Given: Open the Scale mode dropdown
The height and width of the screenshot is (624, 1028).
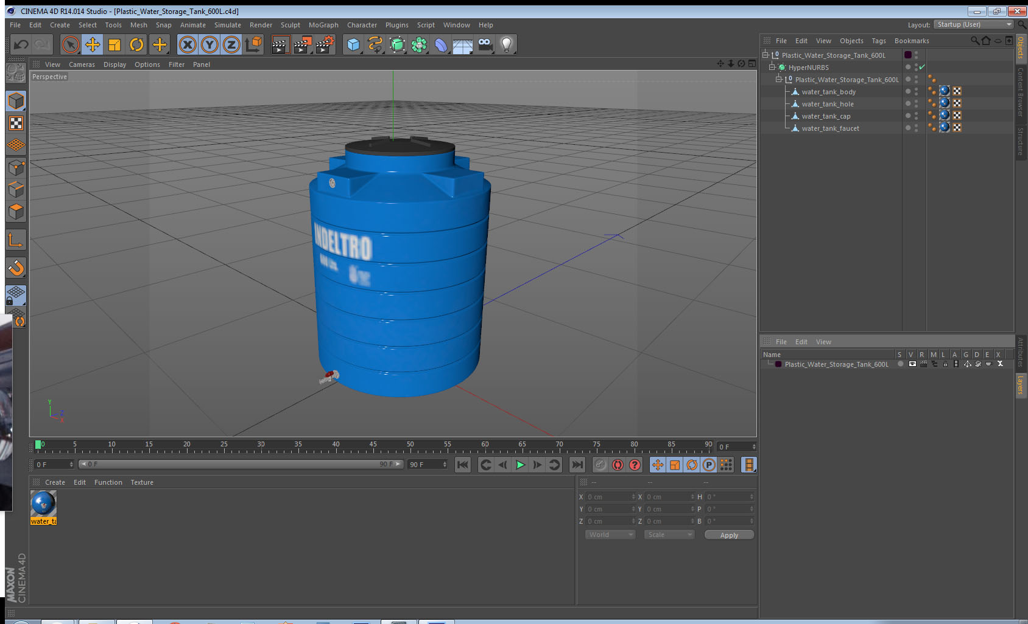Looking at the screenshot, I should click(669, 535).
